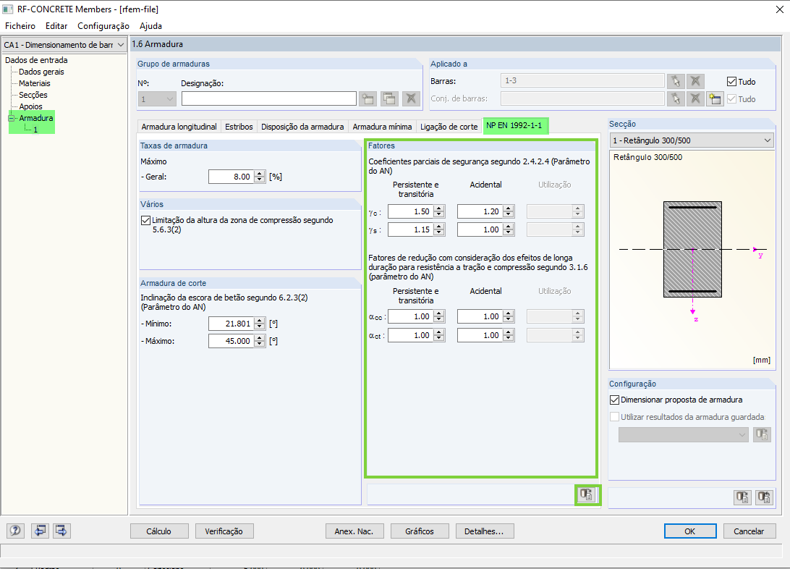Click Cancelar button

point(749,531)
